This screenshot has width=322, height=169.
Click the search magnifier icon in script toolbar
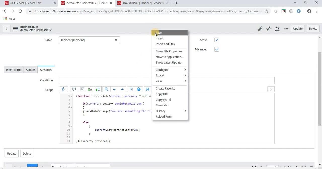[106, 89]
